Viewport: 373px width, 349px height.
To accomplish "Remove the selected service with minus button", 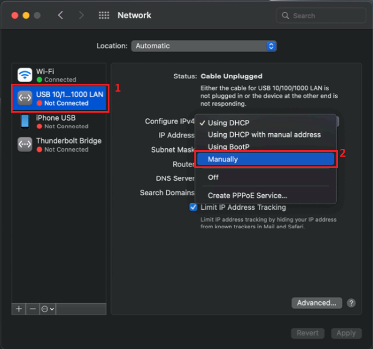I will (33, 309).
